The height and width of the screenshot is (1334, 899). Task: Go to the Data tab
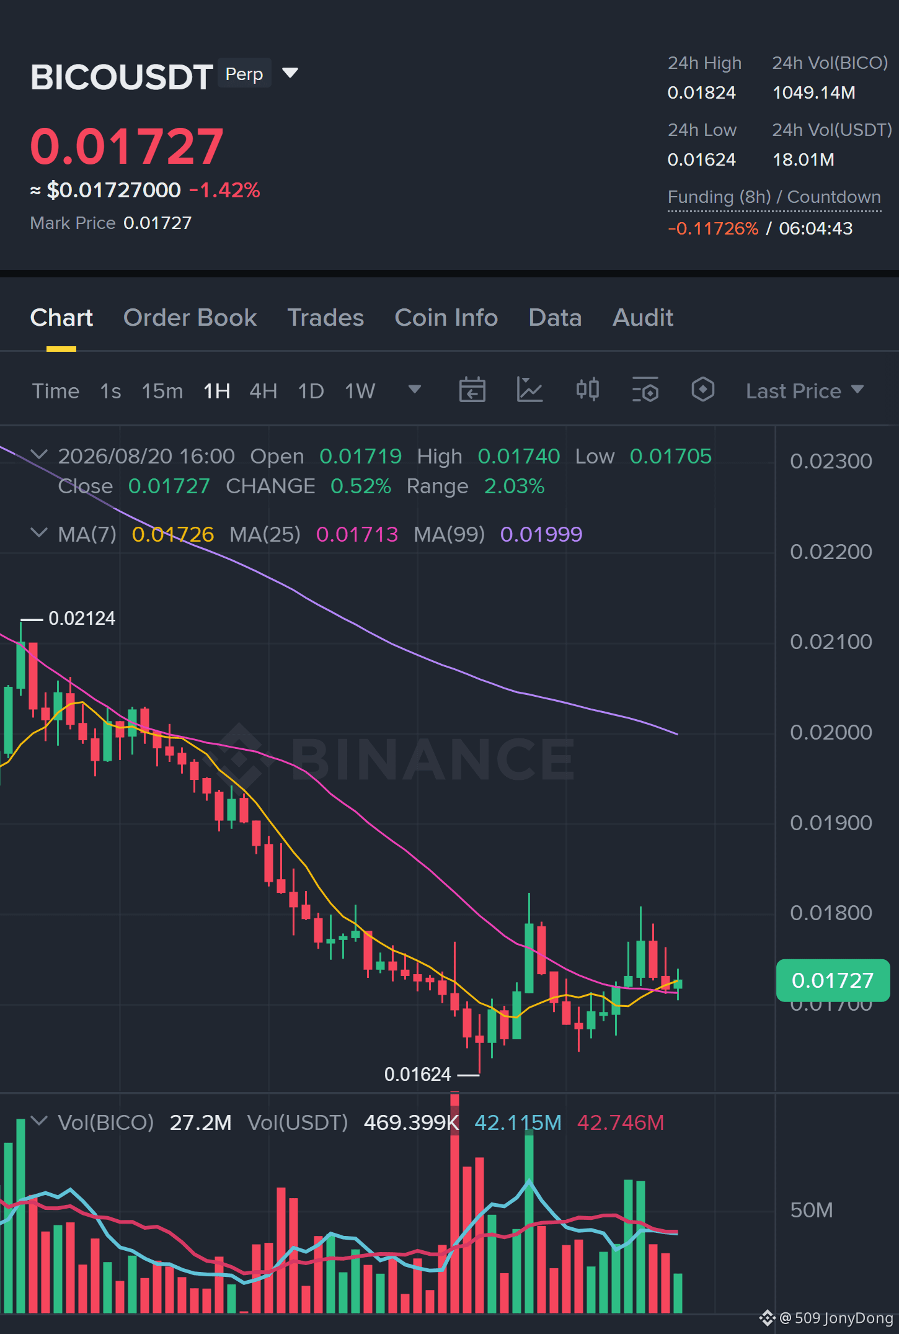[x=555, y=318]
